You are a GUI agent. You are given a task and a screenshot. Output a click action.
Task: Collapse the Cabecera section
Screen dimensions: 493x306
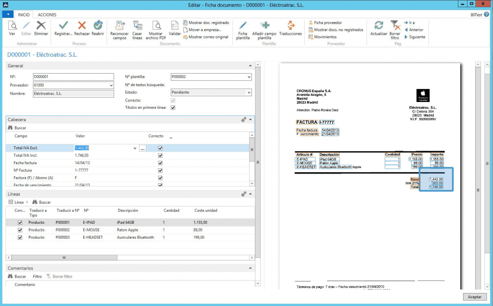pos(250,120)
